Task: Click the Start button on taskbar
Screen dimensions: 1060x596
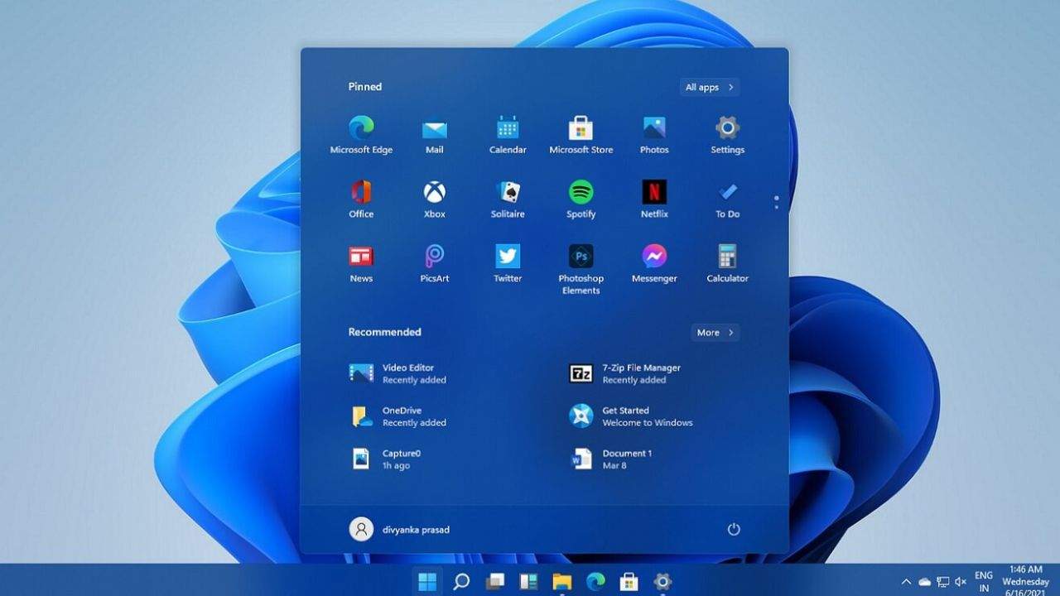Action: click(427, 581)
